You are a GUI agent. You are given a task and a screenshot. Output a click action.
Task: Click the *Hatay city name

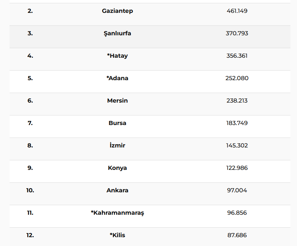117,56
